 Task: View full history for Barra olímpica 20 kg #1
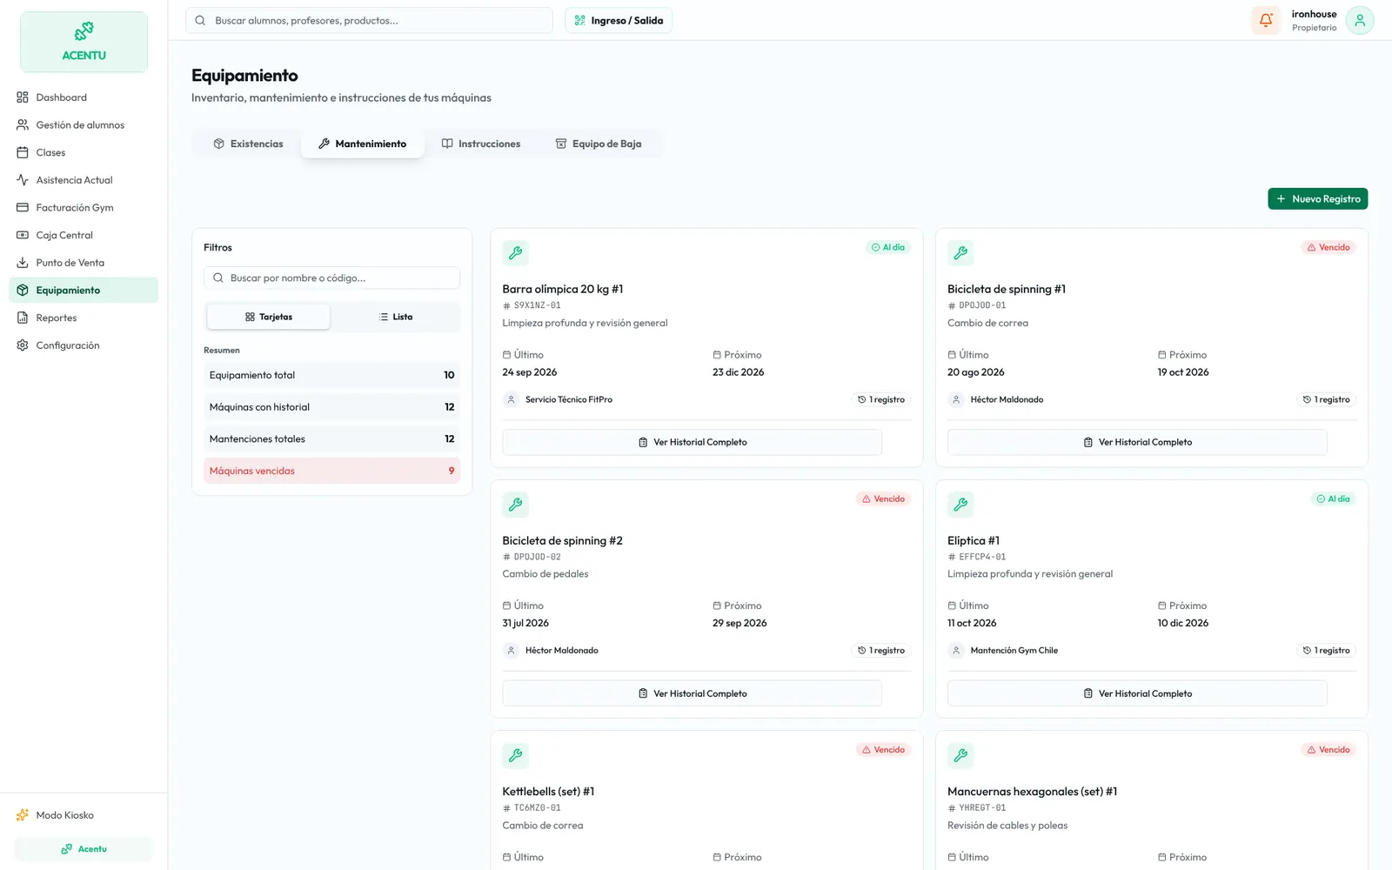pos(693,442)
